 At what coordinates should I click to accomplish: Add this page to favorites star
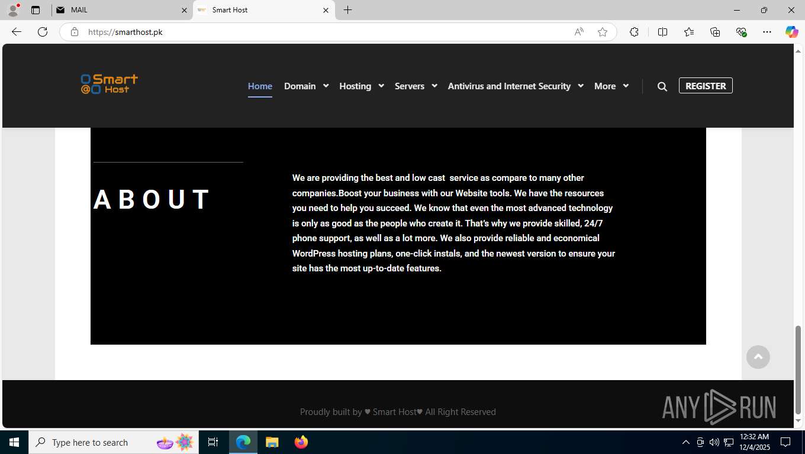tap(603, 32)
